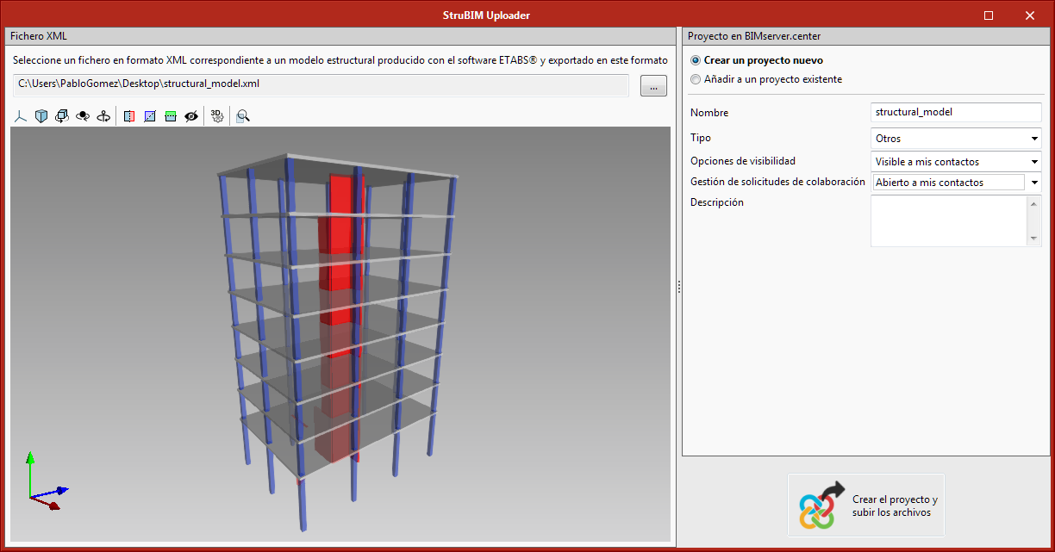Image resolution: width=1055 pixels, height=552 pixels.
Task: Toggle the crossed-out eye visibility icon
Action: (191, 116)
